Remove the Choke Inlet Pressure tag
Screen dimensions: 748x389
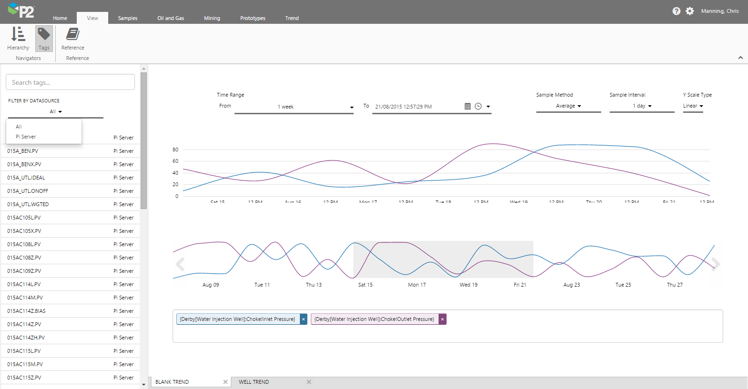pyautogui.click(x=304, y=319)
